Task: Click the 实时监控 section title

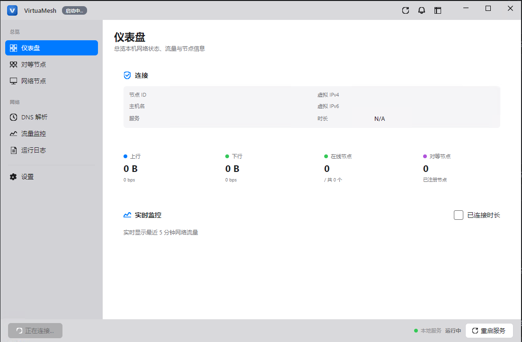Action: pyautogui.click(x=148, y=216)
